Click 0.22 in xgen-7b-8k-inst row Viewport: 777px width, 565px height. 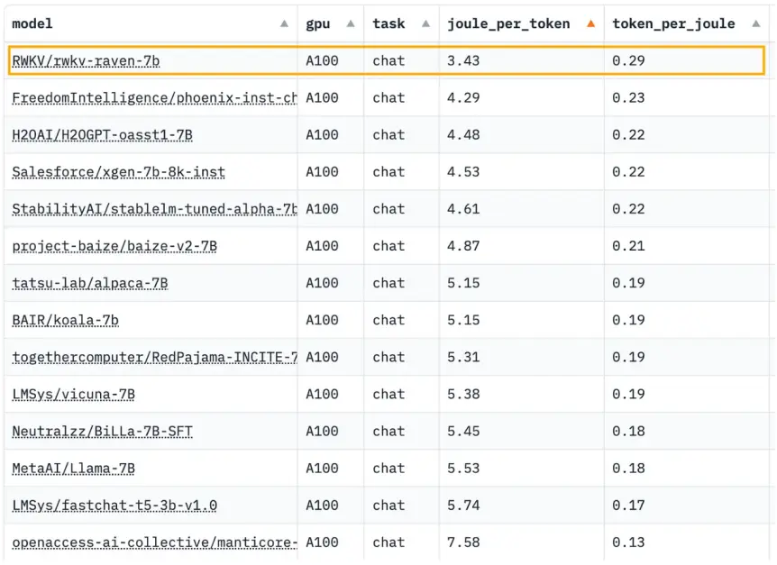click(628, 172)
